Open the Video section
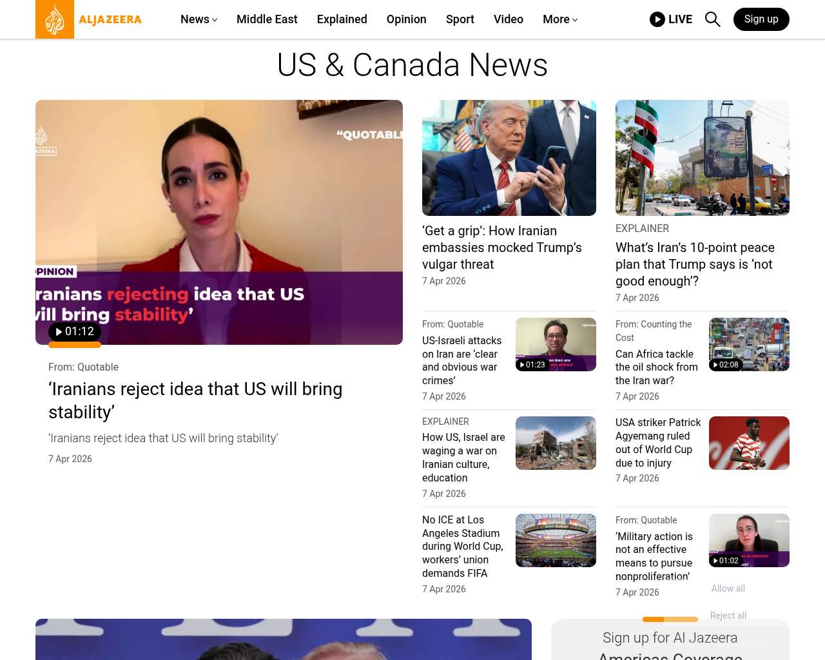Screen dimensions: 825x660 pyautogui.click(x=509, y=19)
